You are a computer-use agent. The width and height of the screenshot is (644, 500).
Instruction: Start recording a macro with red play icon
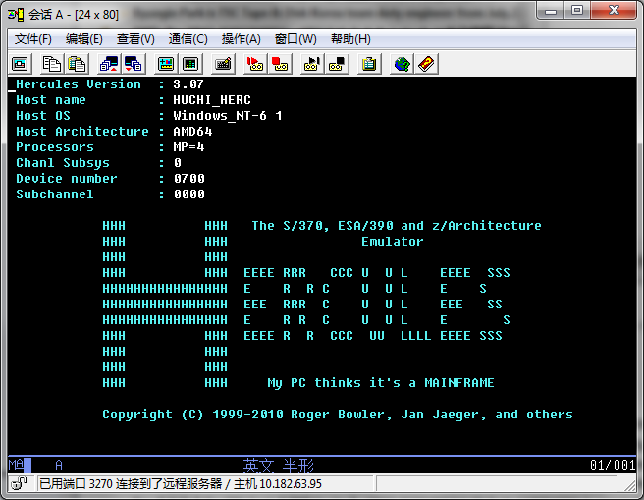click(255, 64)
